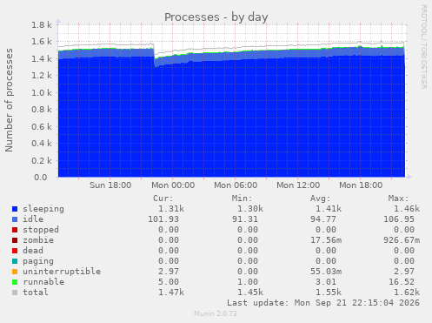Click idle average value 94.77
Screen dimensions: 432x323
[323, 219]
